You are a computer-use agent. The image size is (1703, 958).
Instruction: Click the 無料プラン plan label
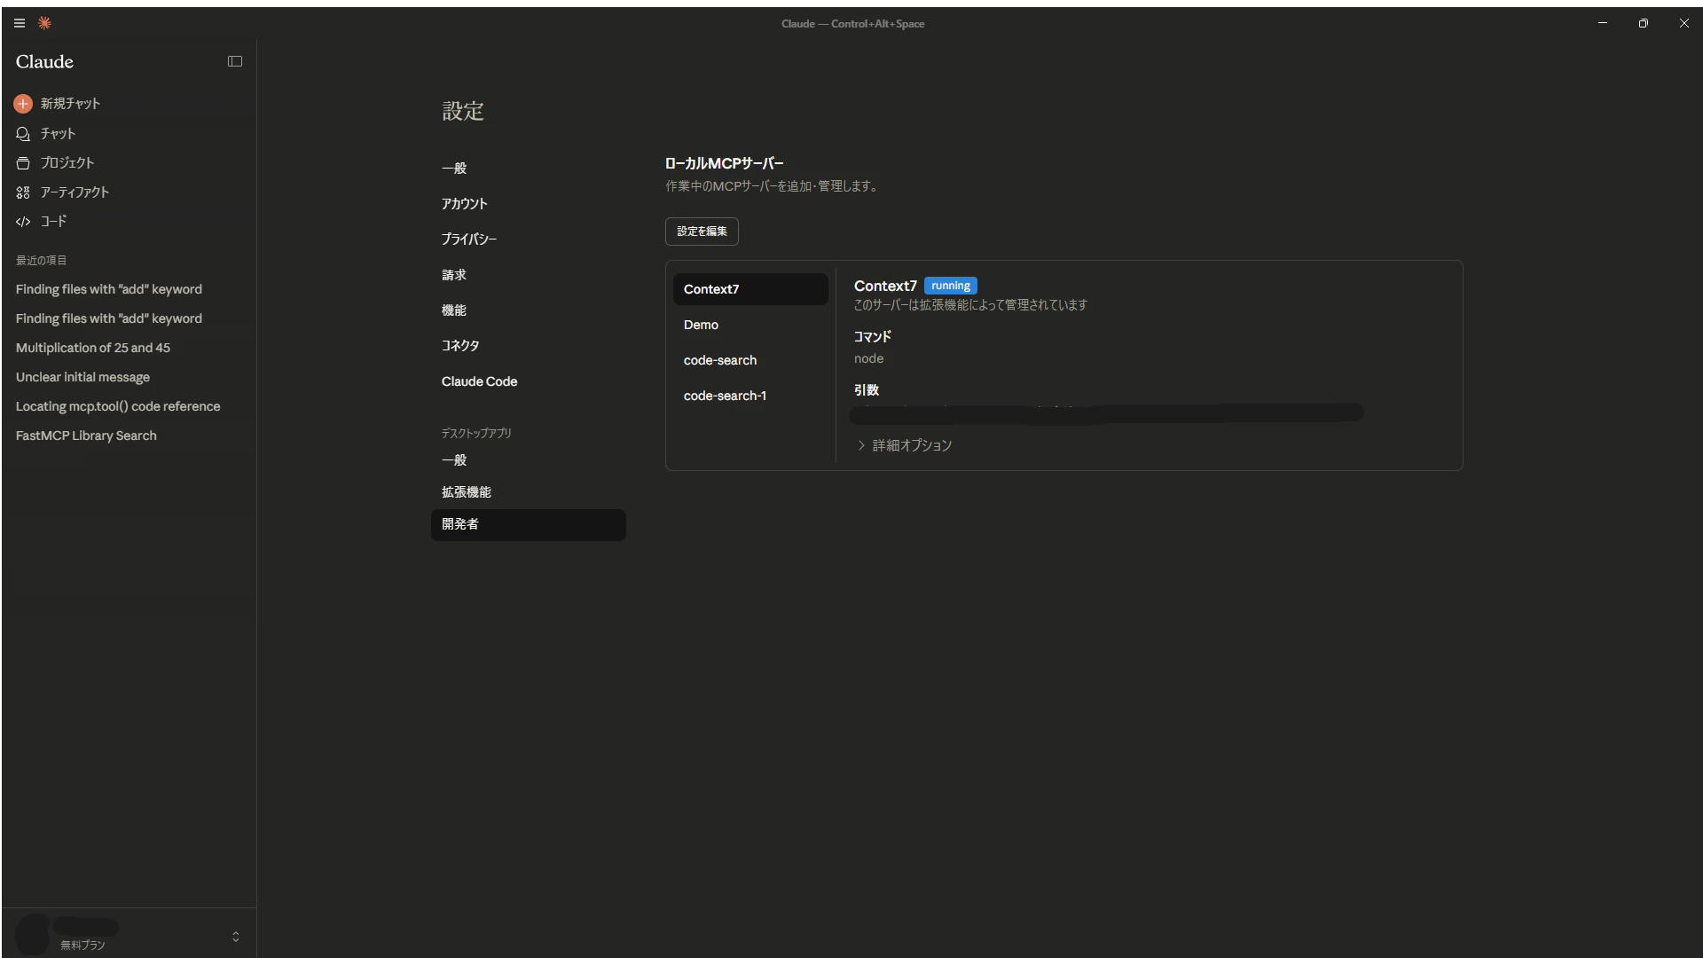pos(82,946)
